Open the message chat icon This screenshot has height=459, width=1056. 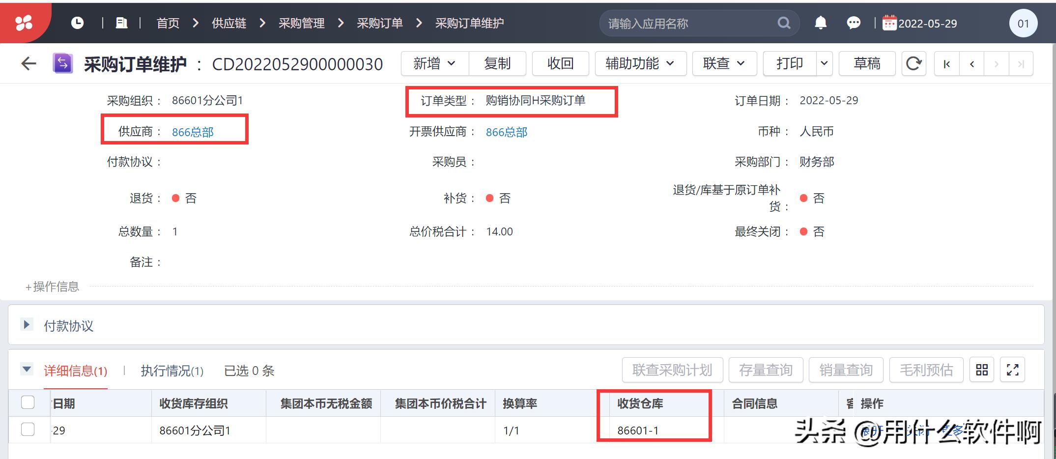tap(854, 23)
